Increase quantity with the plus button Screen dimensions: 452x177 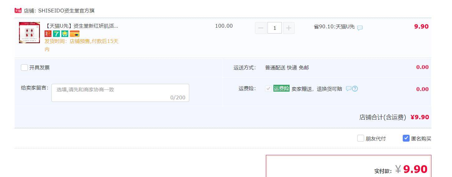(x=289, y=28)
